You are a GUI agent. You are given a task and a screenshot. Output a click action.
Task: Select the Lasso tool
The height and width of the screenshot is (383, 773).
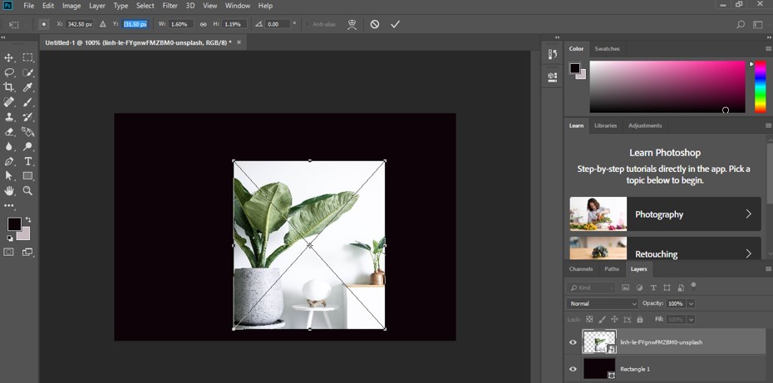point(9,72)
